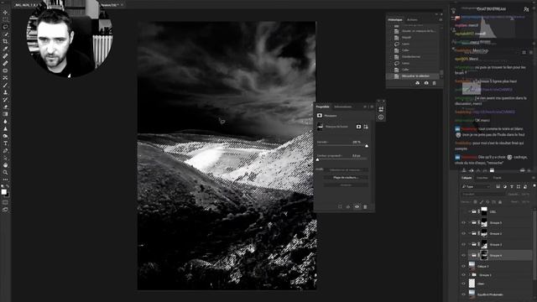Image resolution: width=537 pixels, height=302 pixels.
Task: Open the Properties panel options menu
Action: [372, 107]
